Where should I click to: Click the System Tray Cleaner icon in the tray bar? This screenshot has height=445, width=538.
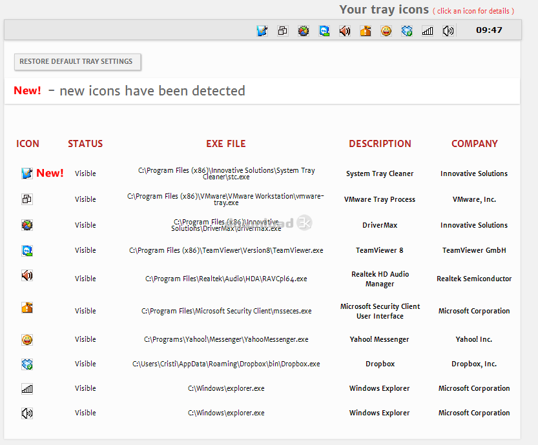pos(262,31)
